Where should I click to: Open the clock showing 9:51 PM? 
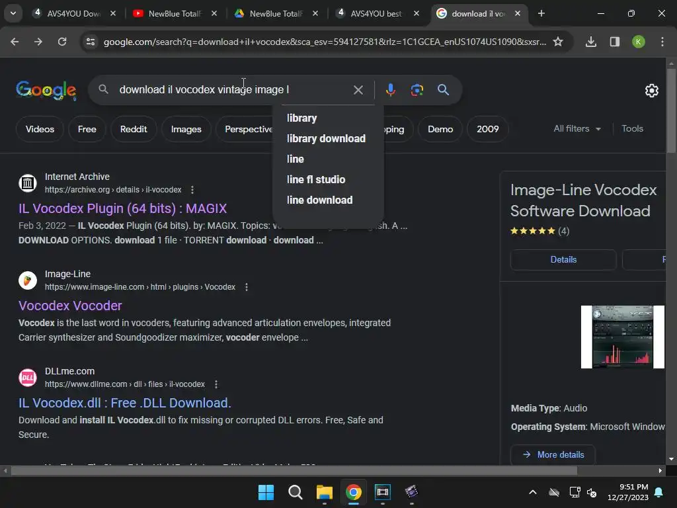tap(628, 492)
